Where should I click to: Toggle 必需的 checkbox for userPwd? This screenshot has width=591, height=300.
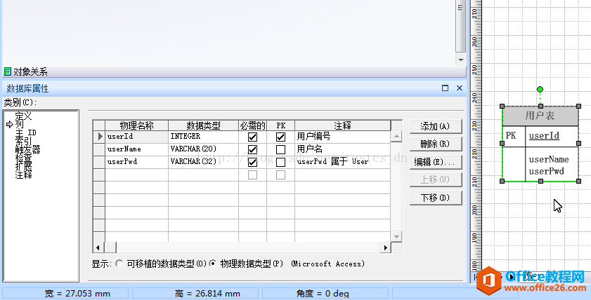252,162
